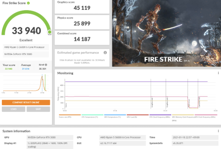221x149 pixels.
Task: Click the Physics score value 25 899
Action: tap(82, 23)
